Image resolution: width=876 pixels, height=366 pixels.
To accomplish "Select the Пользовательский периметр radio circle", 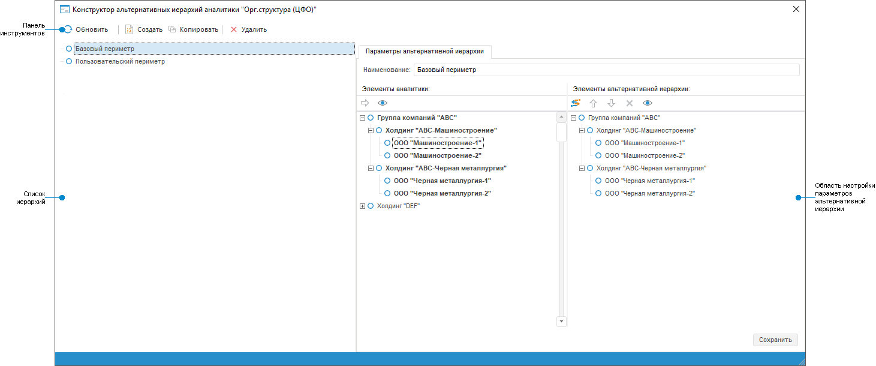I will [69, 61].
